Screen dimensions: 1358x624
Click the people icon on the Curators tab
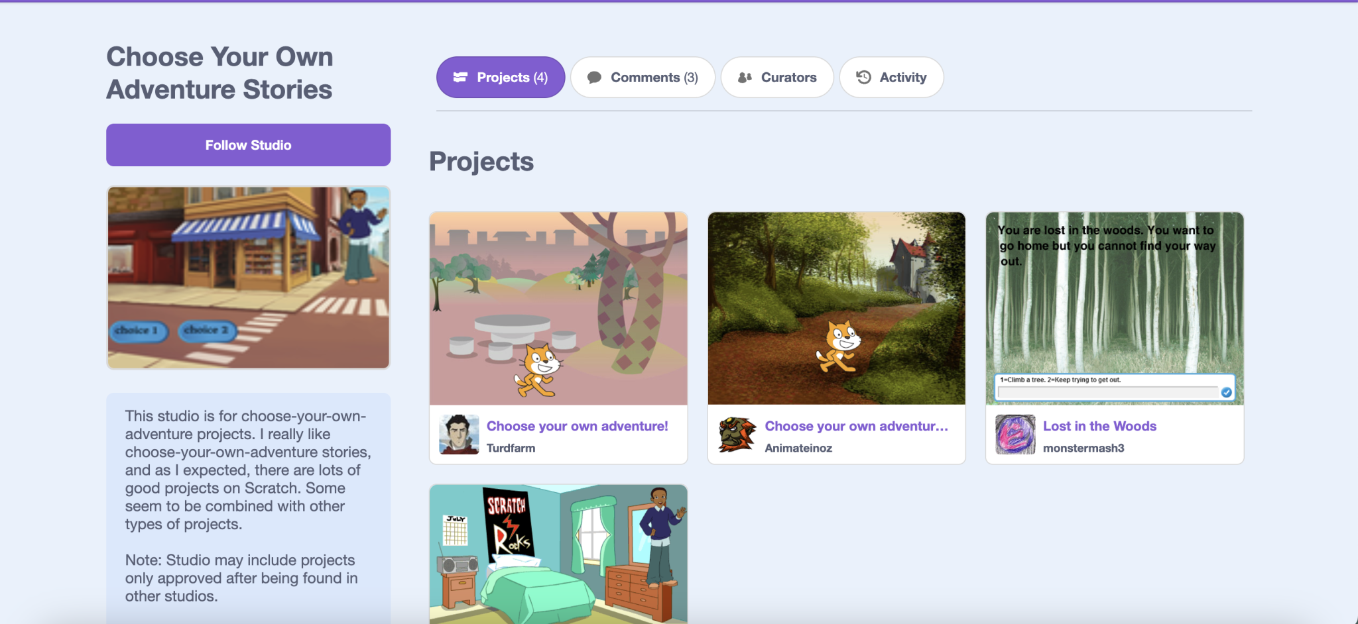(x=745, y=77)
